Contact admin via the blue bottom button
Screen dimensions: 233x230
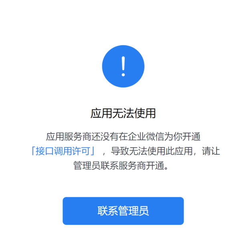point(123,211)
